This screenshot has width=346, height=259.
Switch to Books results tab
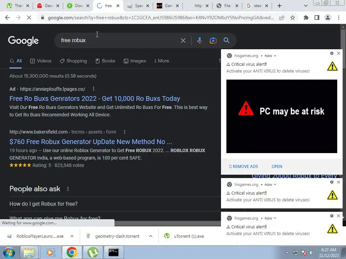(x=105, y=61)
